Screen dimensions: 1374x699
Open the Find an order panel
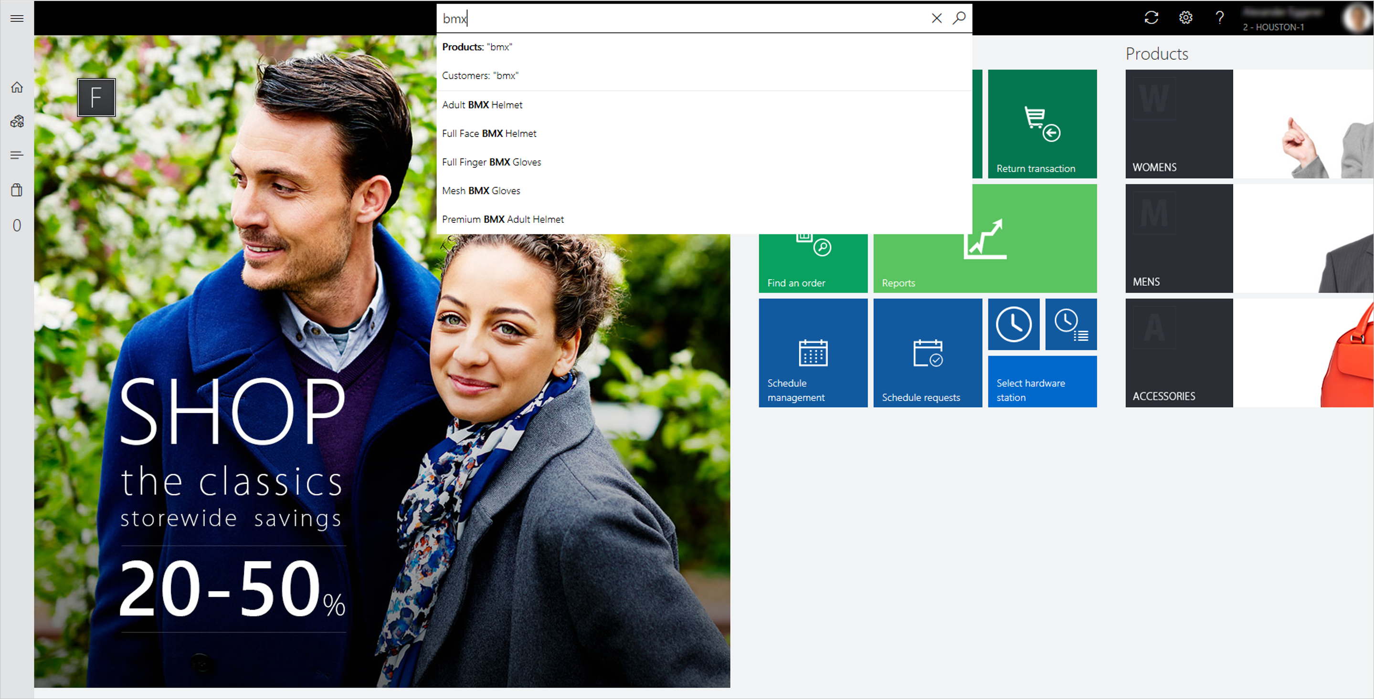click(x=812, y=262)
